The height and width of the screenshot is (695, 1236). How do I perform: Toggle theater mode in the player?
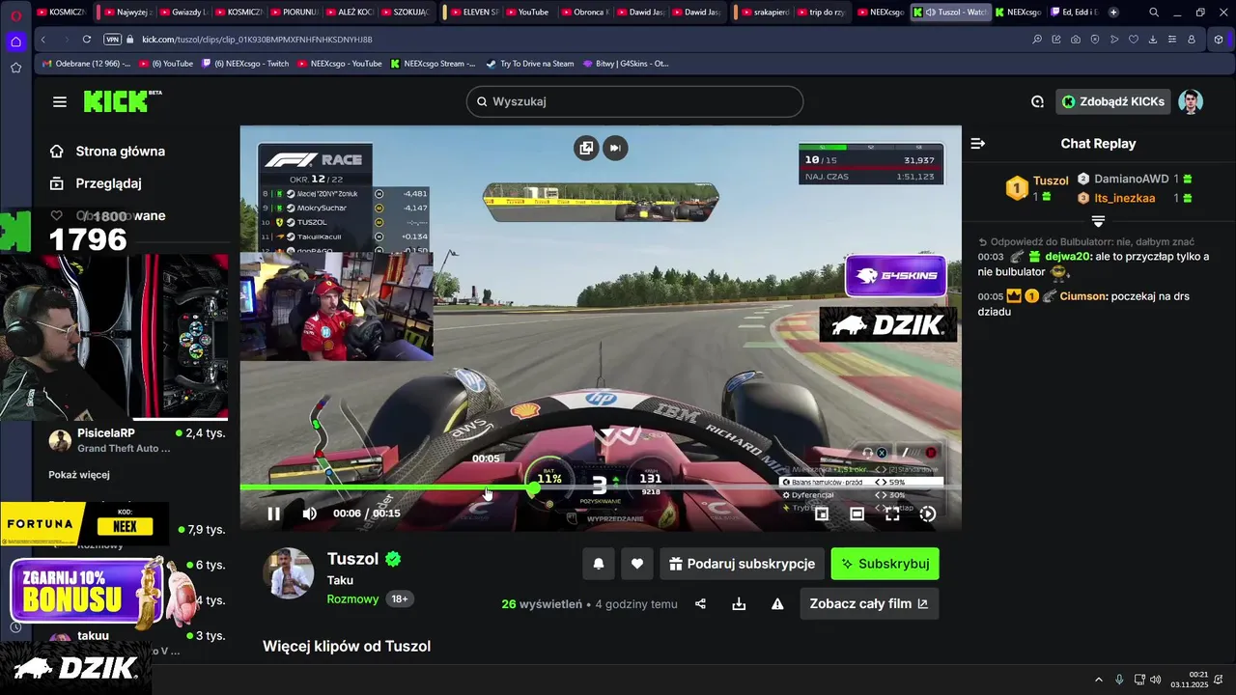857,514
